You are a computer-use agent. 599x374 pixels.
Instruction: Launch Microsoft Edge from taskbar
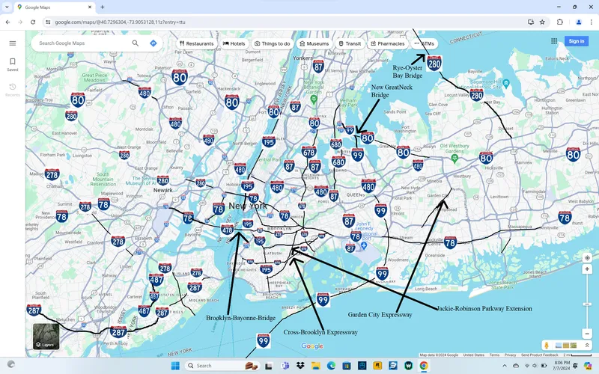[x=331, y=366]
